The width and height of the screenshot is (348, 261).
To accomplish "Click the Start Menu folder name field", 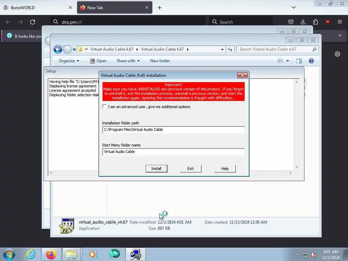I will [x=173, y=152].
